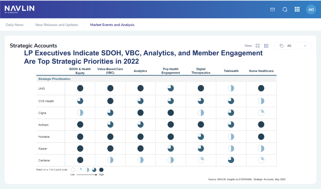The width and height of the screenshot is (321, 189).
Task: Click the Value-Based Care (VBC) column header
Action: (x=110, y=71)
